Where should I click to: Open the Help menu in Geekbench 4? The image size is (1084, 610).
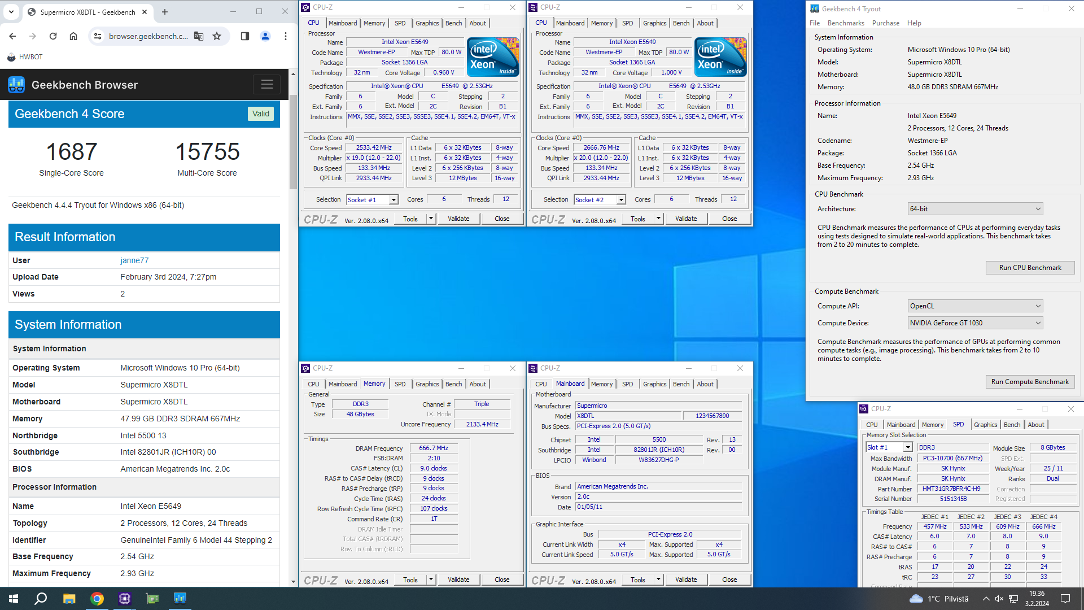(914, 23)
